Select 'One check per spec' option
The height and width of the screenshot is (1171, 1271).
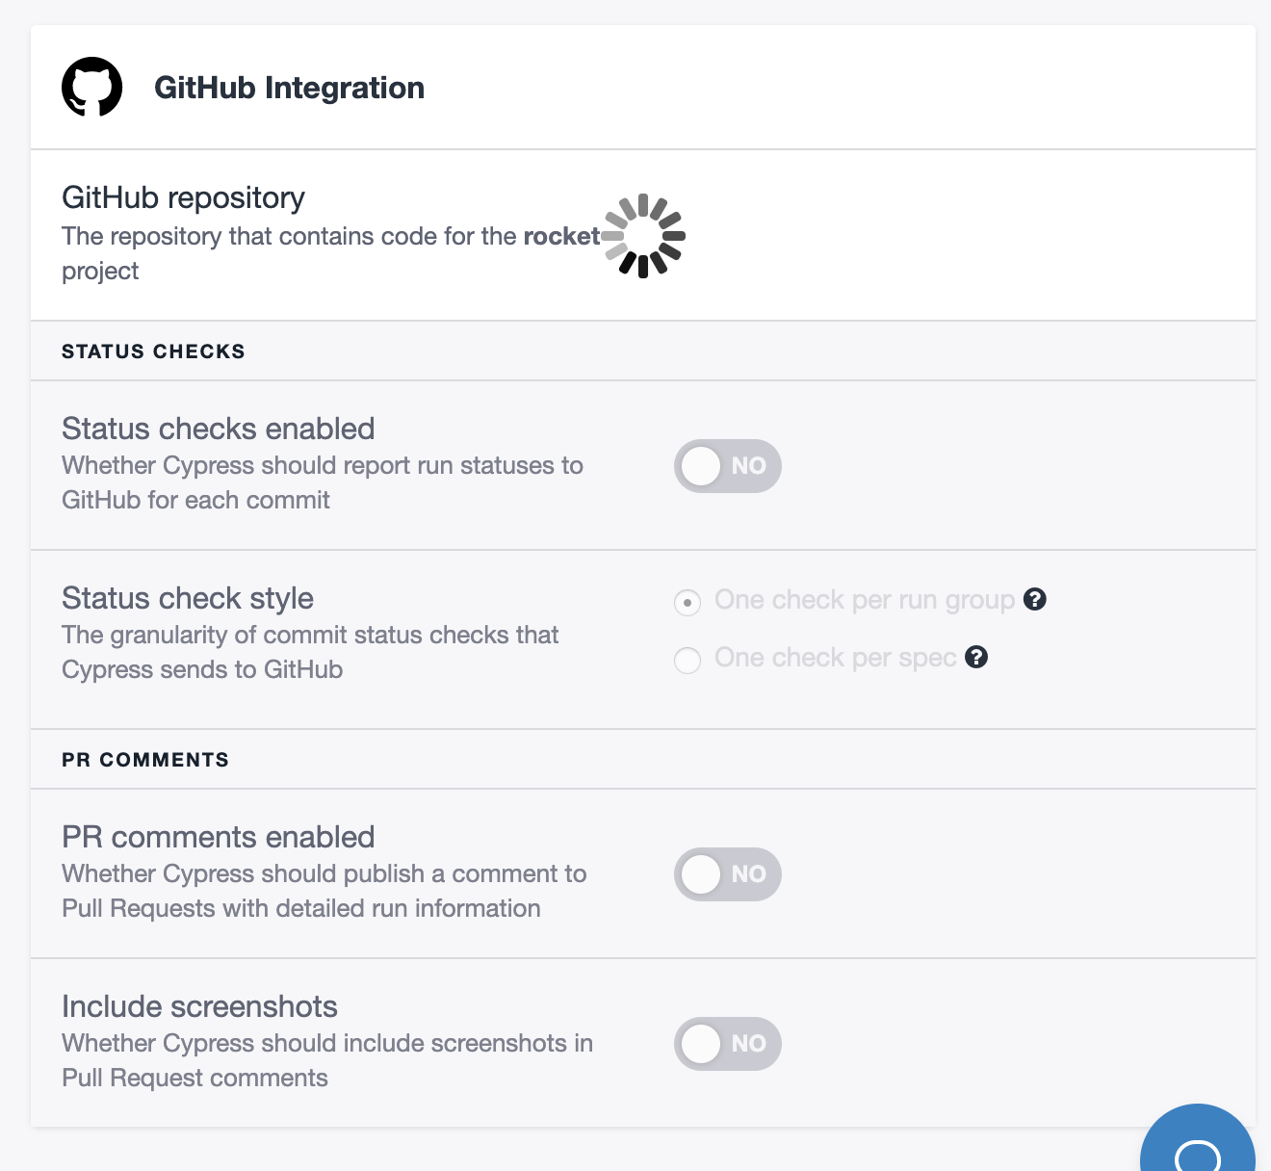(687, 660)
